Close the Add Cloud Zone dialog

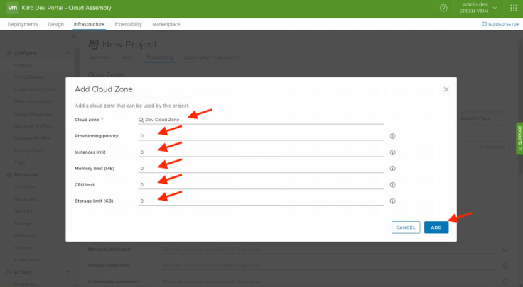pyautogui.click(x=446, y=89)
